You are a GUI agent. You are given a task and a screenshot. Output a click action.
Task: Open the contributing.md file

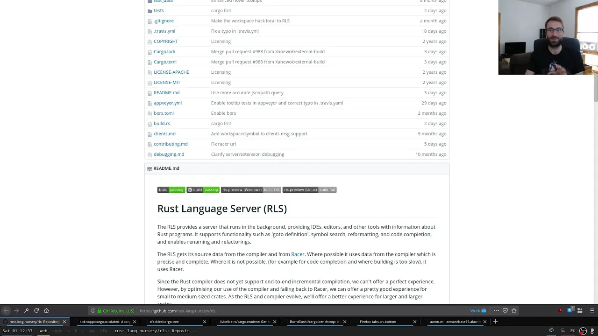[x=171, y=144]
